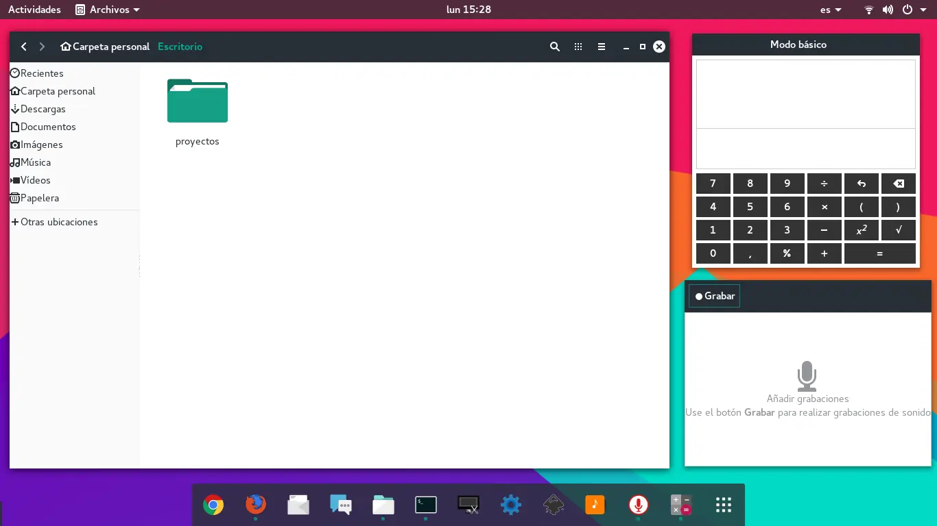Start Firefox from the dock
Image resolution: width=937 pixels, height=526 pixels.
point(256,505)
